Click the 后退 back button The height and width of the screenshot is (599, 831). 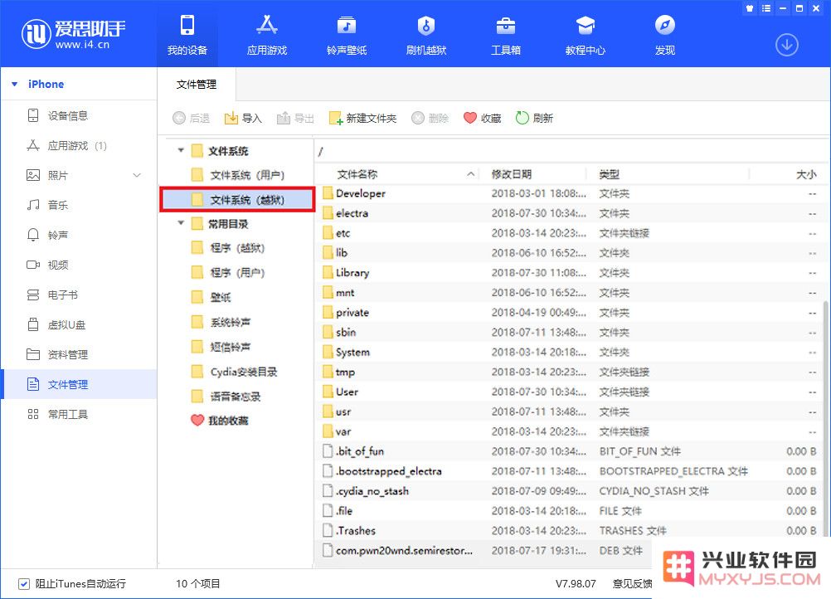(191, 118)
